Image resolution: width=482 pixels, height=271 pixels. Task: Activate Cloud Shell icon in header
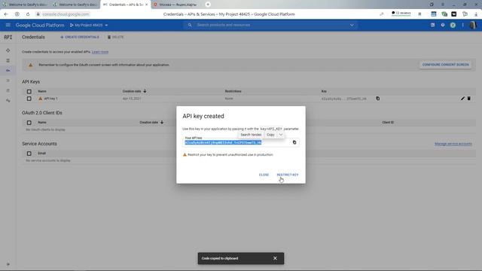click(432, 25)
